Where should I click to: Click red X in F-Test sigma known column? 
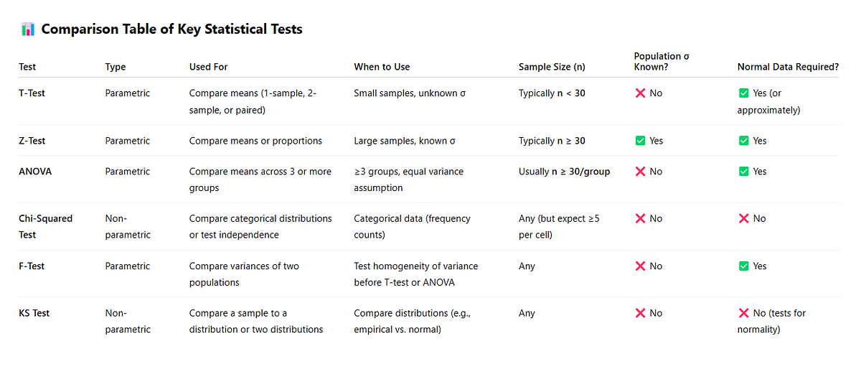(x=640, y=266)
